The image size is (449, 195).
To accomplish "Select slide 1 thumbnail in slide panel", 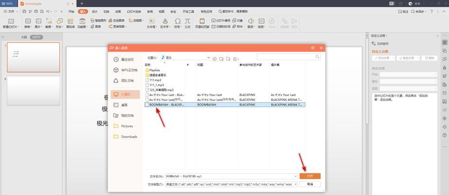I will [x=34, y=58].
